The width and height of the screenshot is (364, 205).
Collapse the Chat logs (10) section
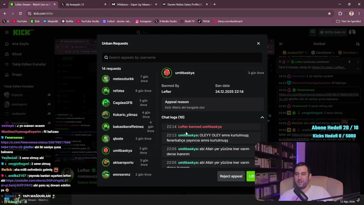pyautogui.click(x=262, y=117)
